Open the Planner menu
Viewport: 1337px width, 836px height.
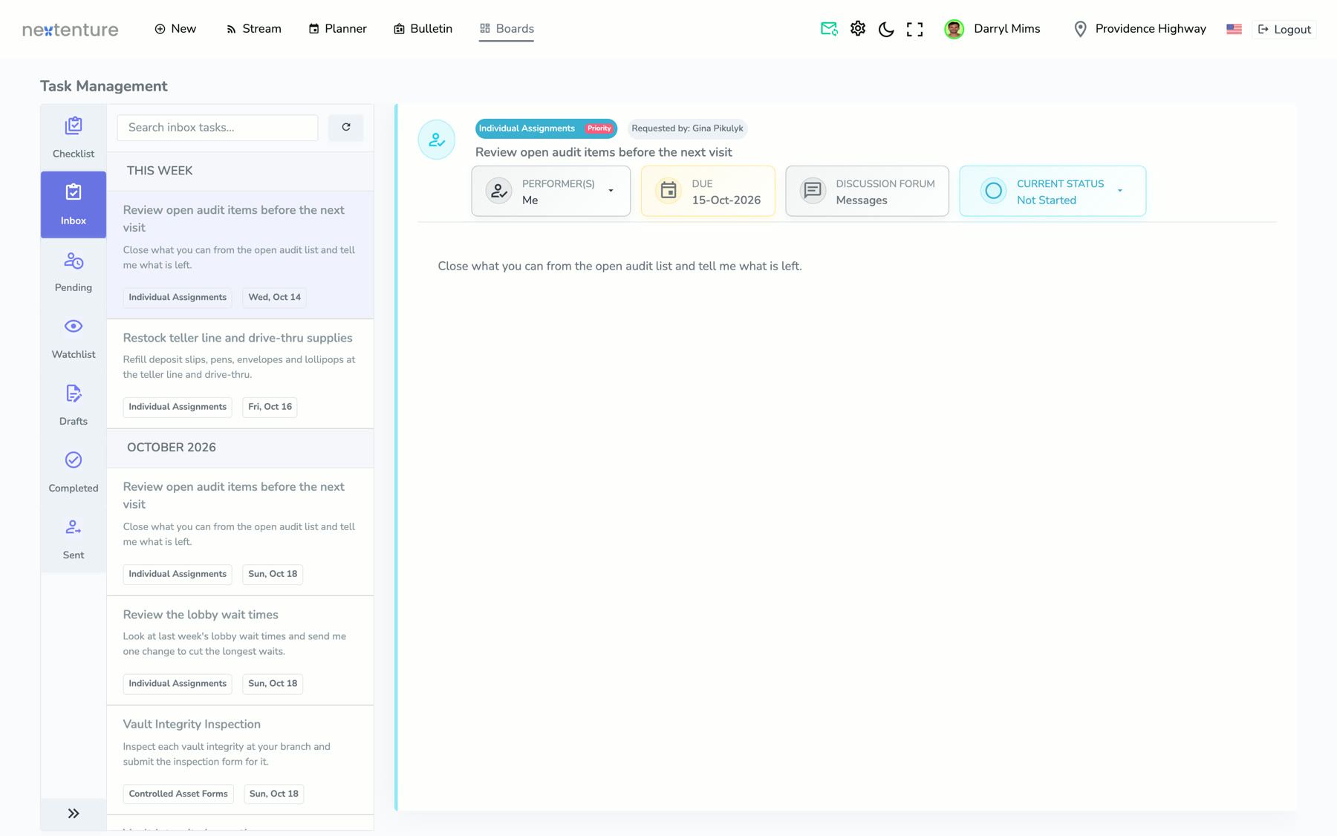(337, 29)
